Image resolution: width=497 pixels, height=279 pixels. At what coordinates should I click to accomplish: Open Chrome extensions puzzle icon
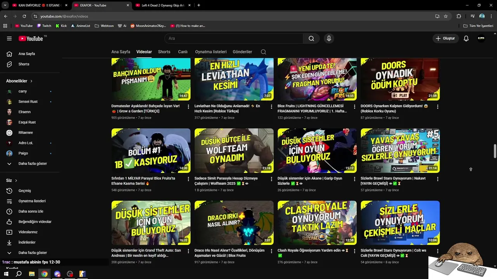[459, 16]
